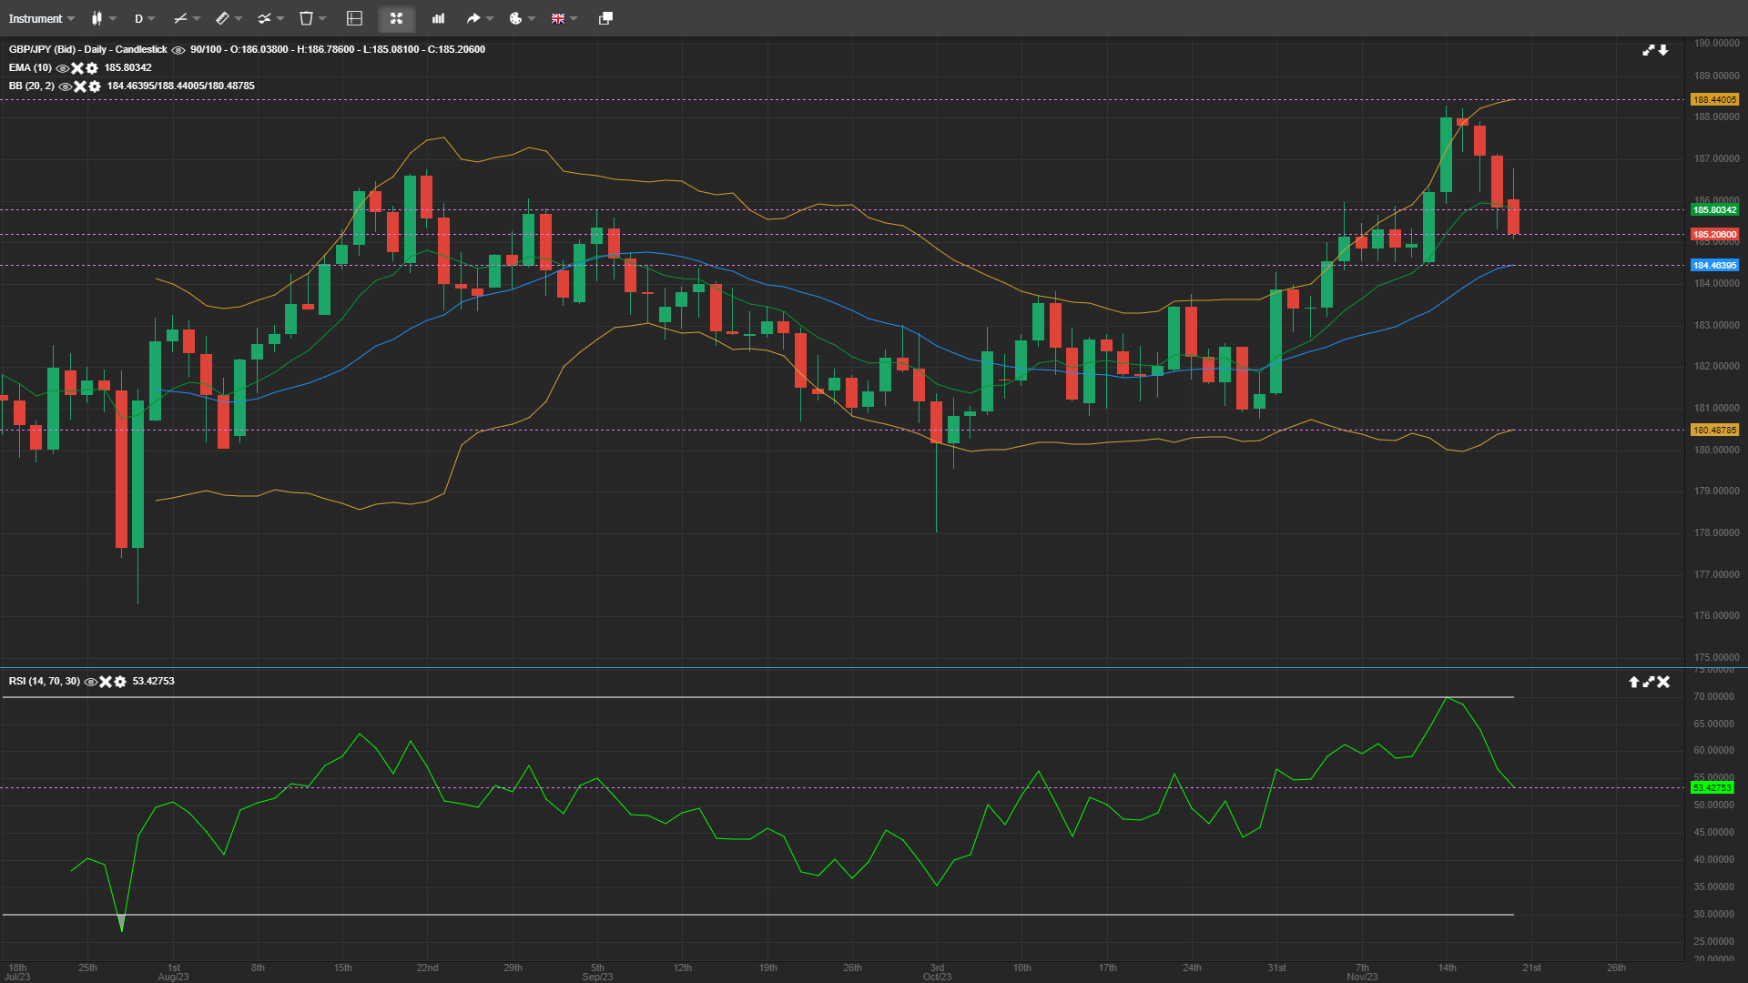
Task: Expand the indicators dropdown arrow
Action: click(x=197, y=18)
